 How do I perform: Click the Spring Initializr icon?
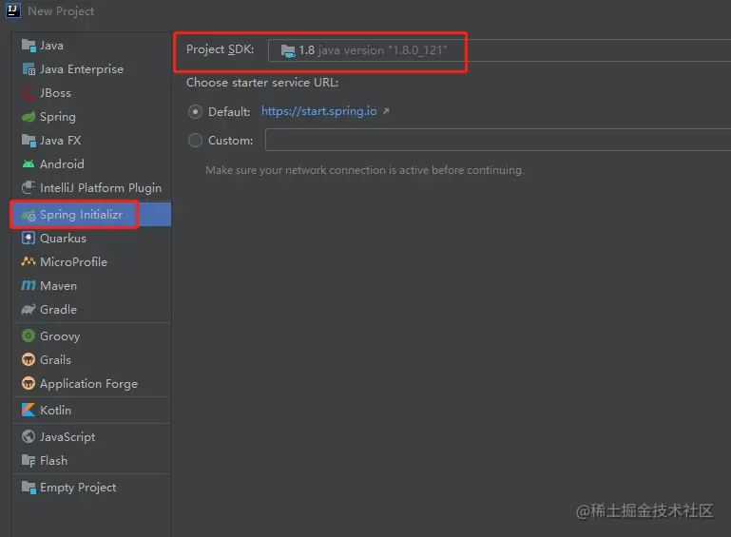[29, 215]
